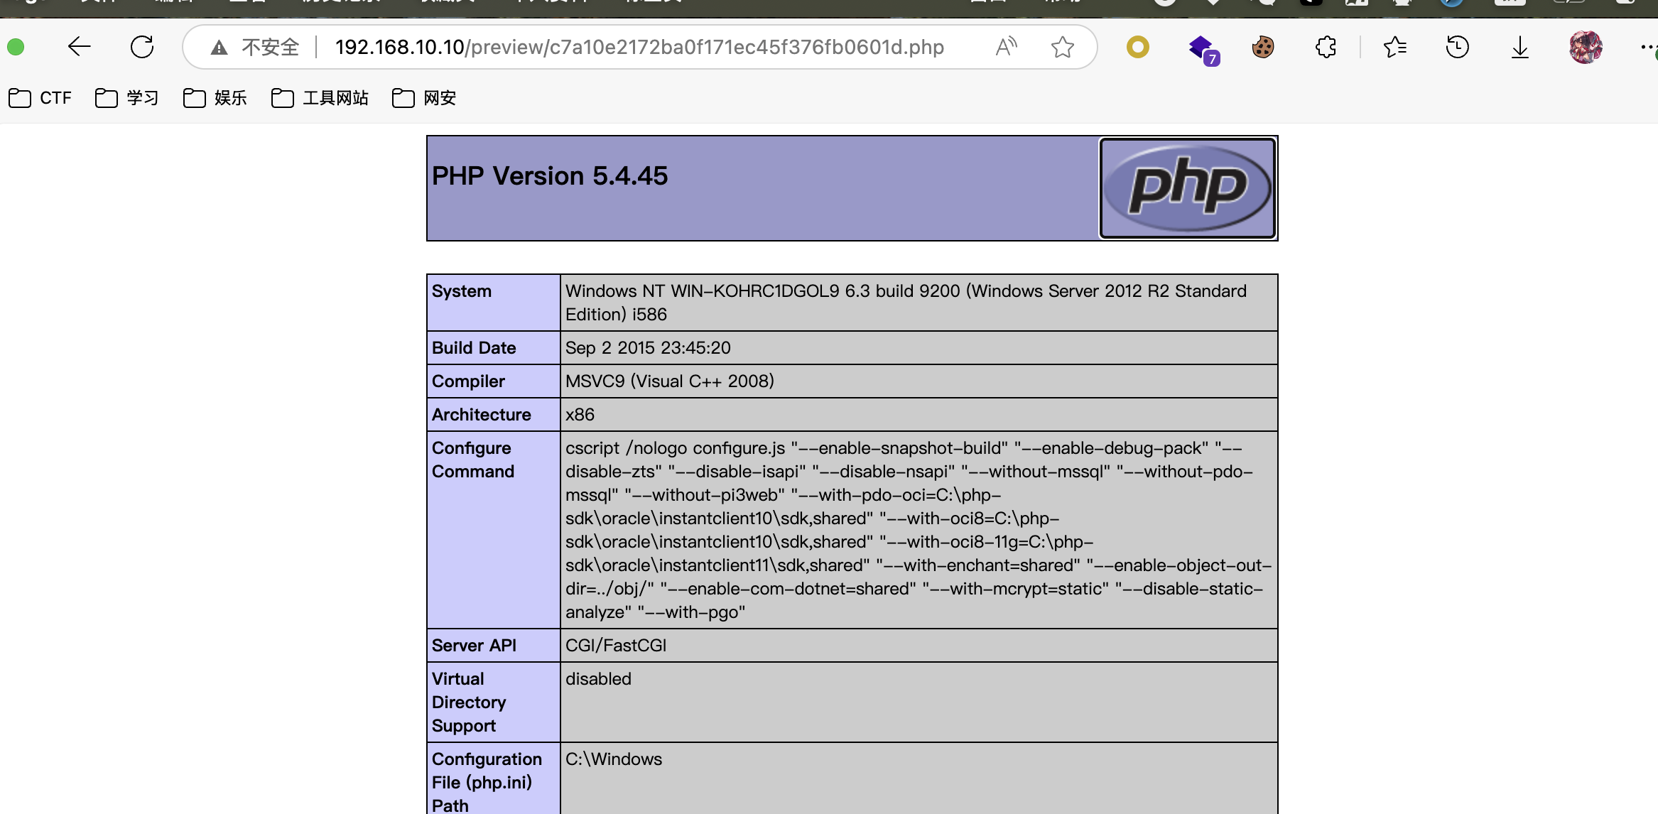Select the Build Date label
Image resolution: width=1658 pixels, height=814 pixels.
click(474, 348)
